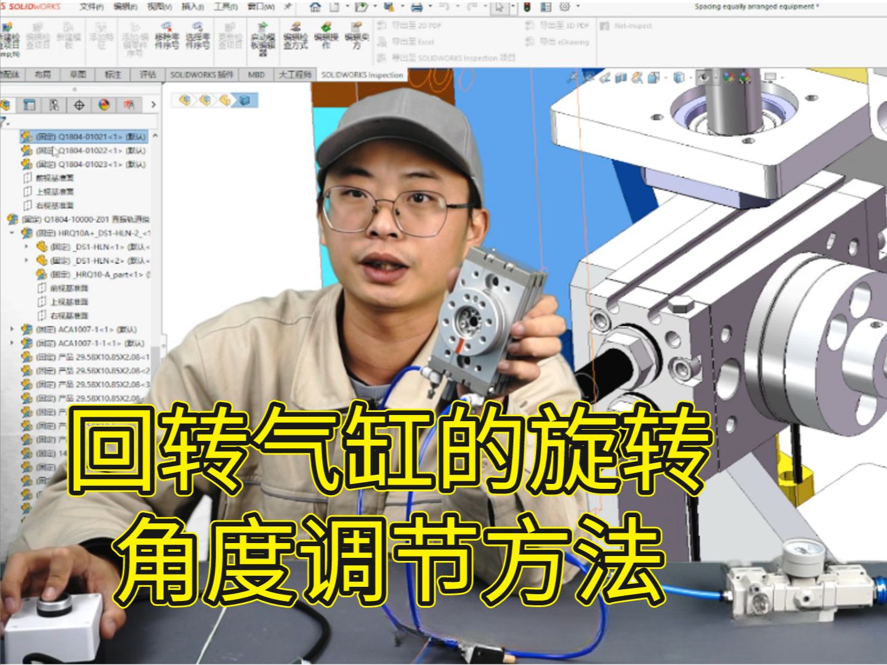Click 选择零件序号 (select balloons) icon
This screenshot has width=887, height=665.
(x=198, y=36)
